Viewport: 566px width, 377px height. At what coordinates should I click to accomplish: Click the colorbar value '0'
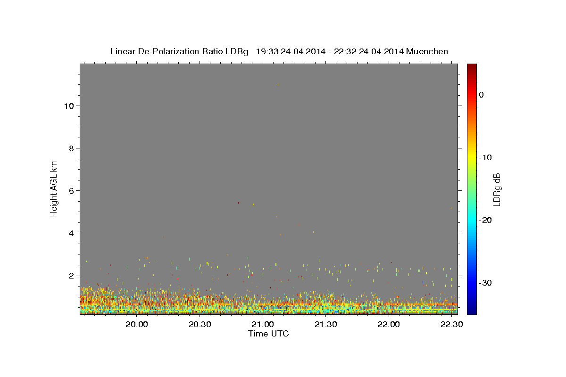(x=482, y=95)
